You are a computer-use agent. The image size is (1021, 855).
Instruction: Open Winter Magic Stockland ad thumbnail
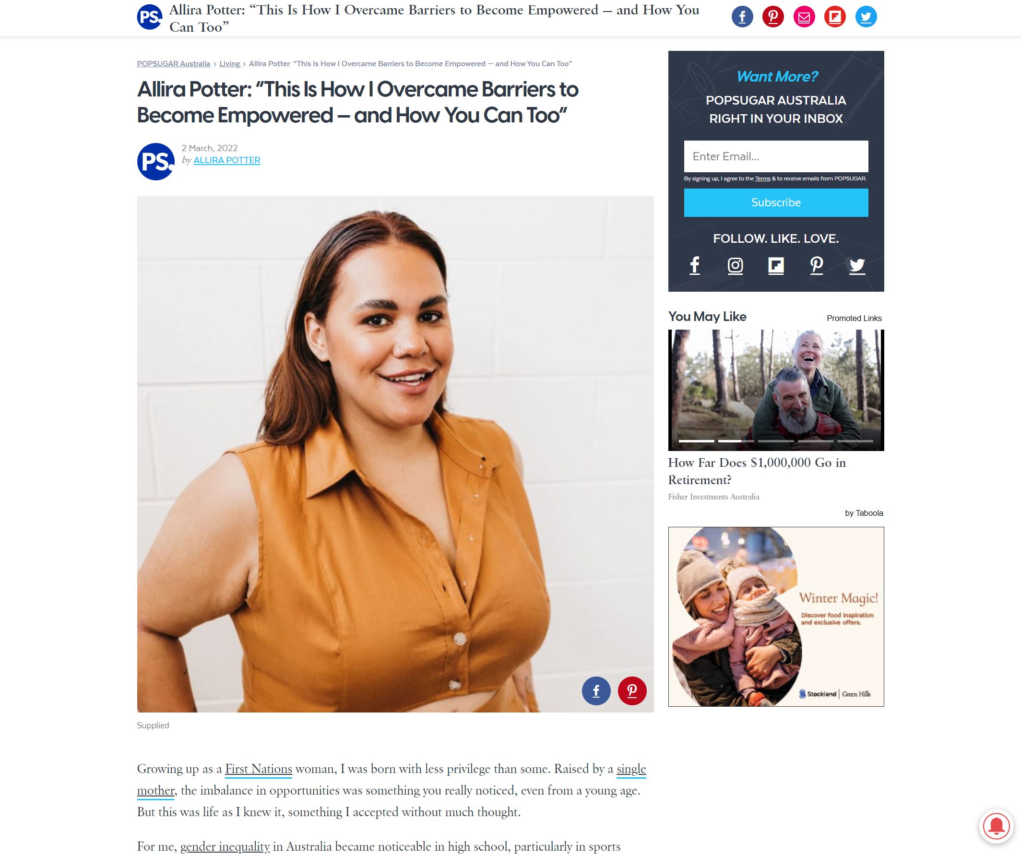pyautogui.click(x=776, y=617)
